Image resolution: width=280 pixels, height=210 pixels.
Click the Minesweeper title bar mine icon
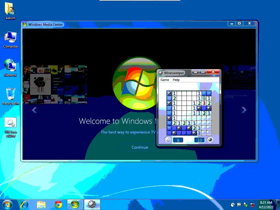tap(161, 73)
